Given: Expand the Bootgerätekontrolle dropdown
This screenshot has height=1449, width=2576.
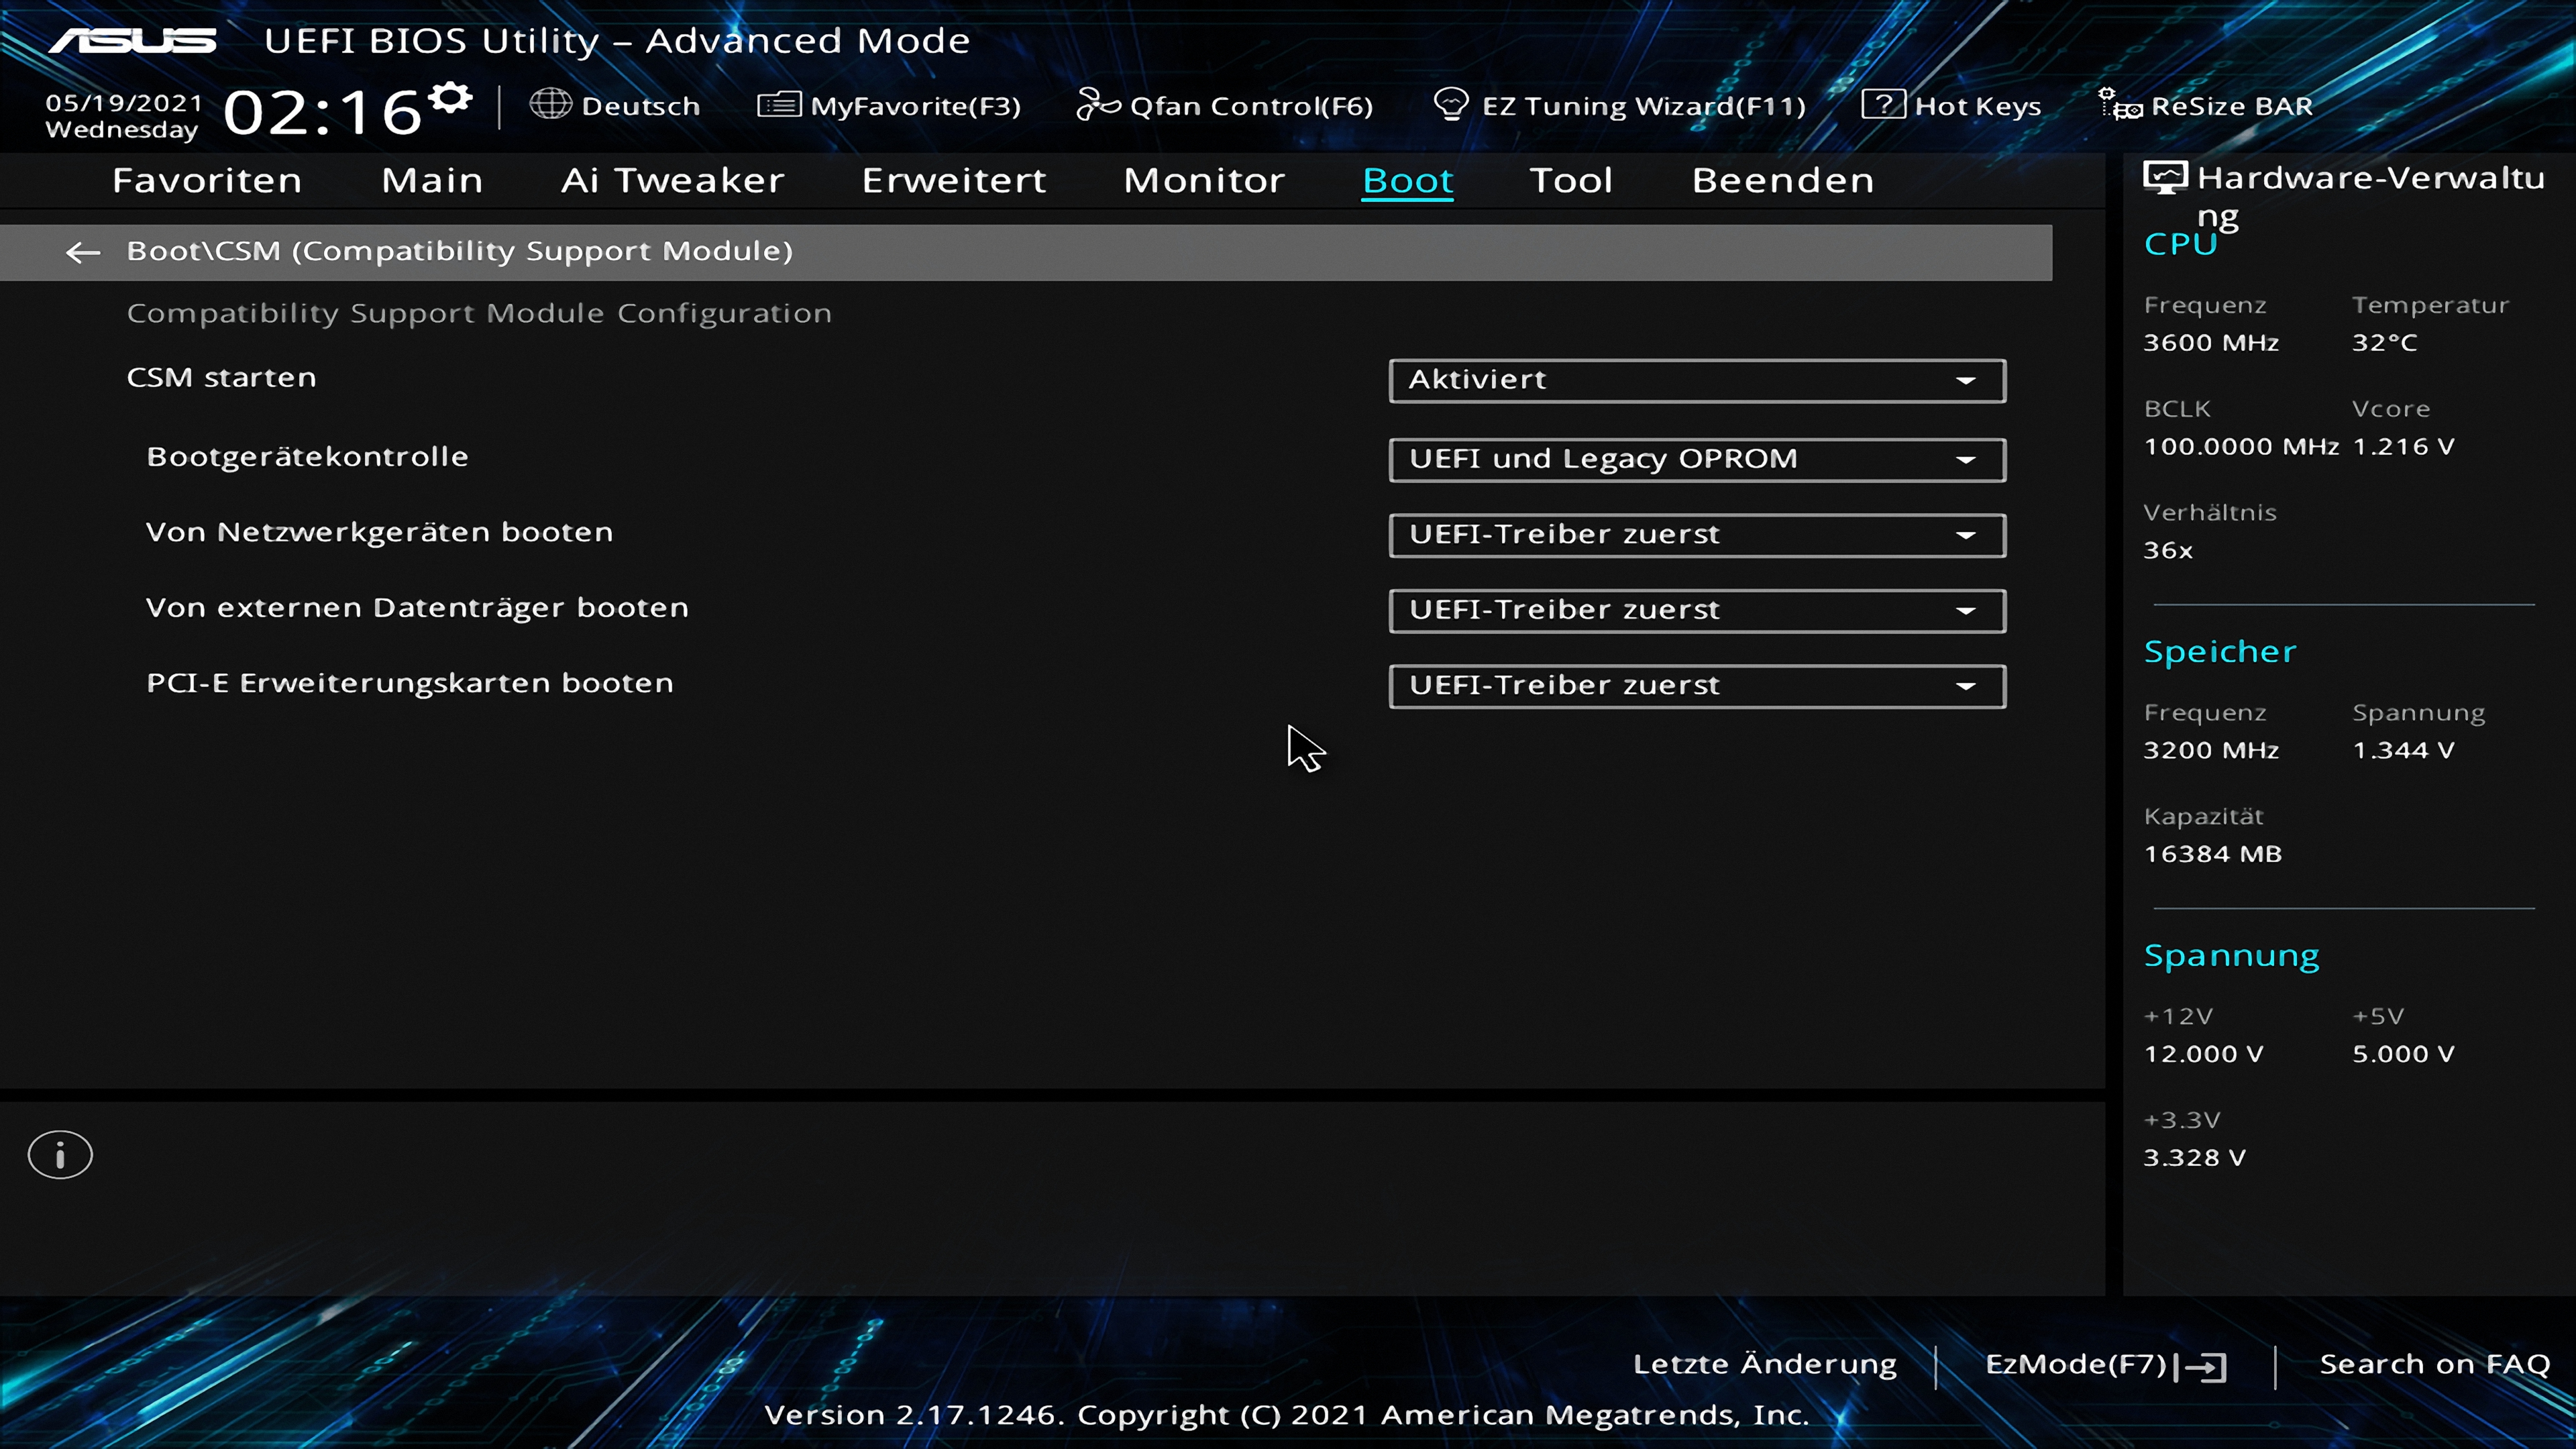Looking at the screenshot, I should point(1696,459).
